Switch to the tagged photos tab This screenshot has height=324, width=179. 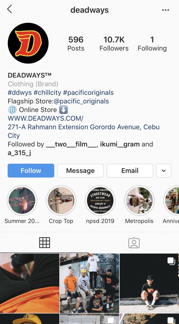click(x=134, y=243)
